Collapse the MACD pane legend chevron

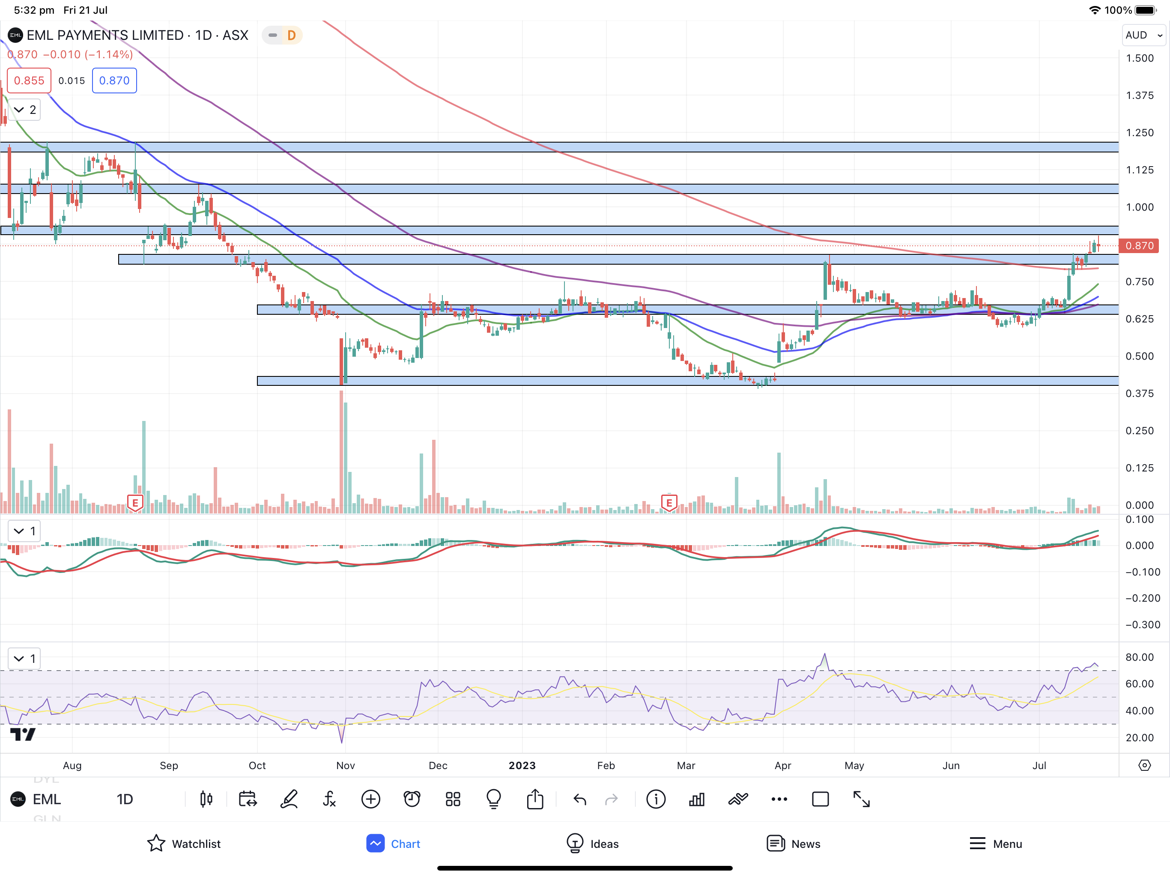[24, 531]
